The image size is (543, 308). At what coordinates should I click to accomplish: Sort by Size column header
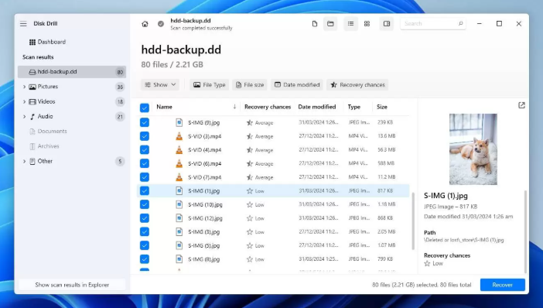point(382,107)
